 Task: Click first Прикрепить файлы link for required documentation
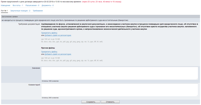pos(49,33)
